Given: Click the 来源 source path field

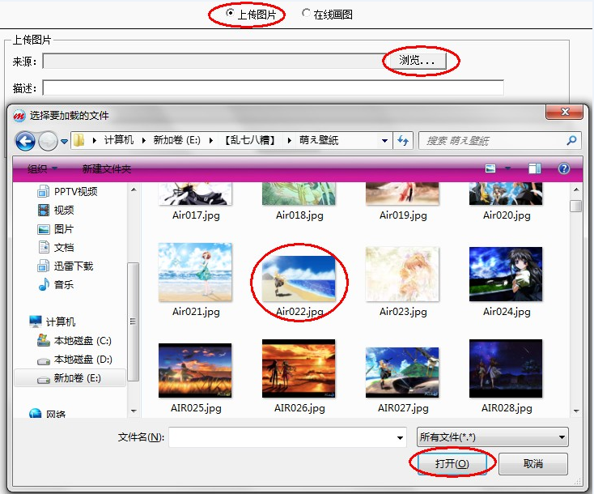Looking at the screenshot, I should pos(215,61).
